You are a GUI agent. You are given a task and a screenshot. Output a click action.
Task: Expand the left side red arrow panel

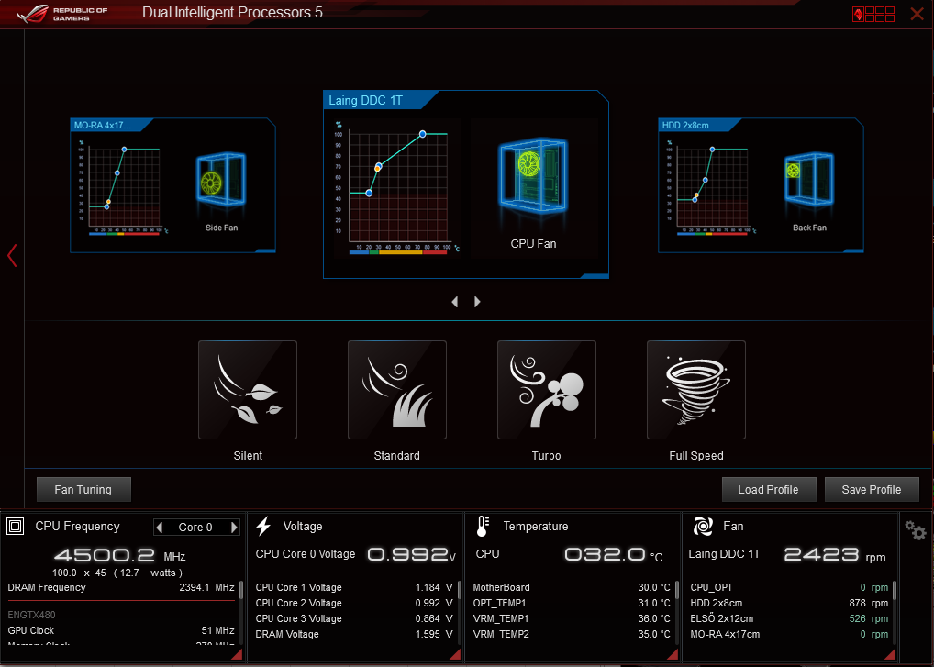click(12, 255)
